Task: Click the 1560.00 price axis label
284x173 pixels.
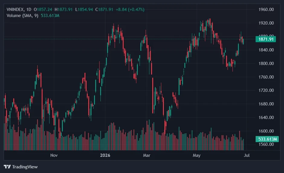Action: click(x=266, y=144)
